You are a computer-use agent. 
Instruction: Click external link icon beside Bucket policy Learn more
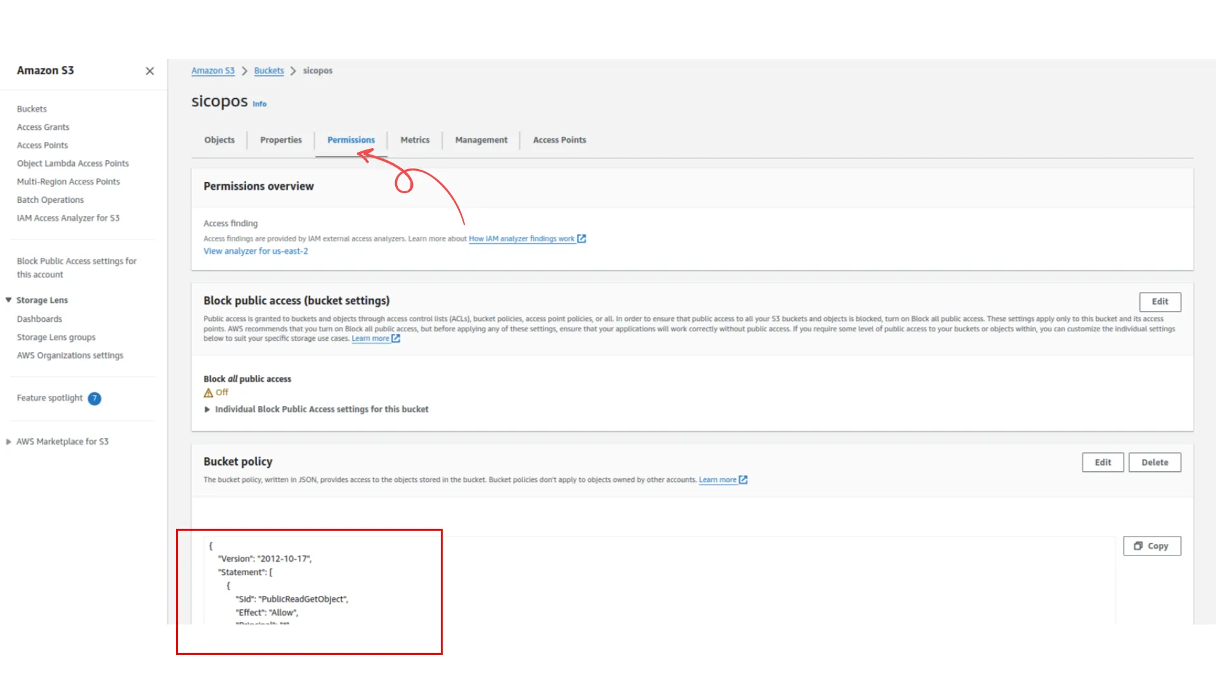pos(744,480)
